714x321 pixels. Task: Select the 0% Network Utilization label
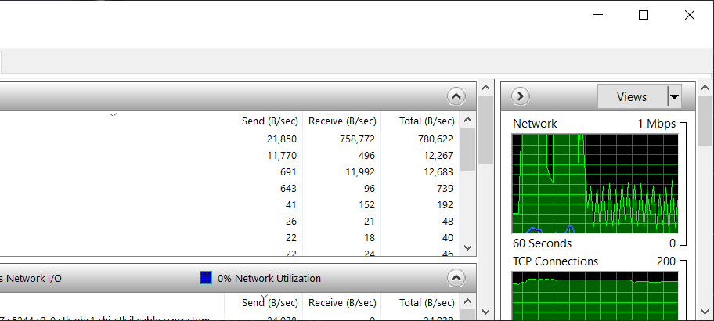pyautogui.click(x=269, y=278)
